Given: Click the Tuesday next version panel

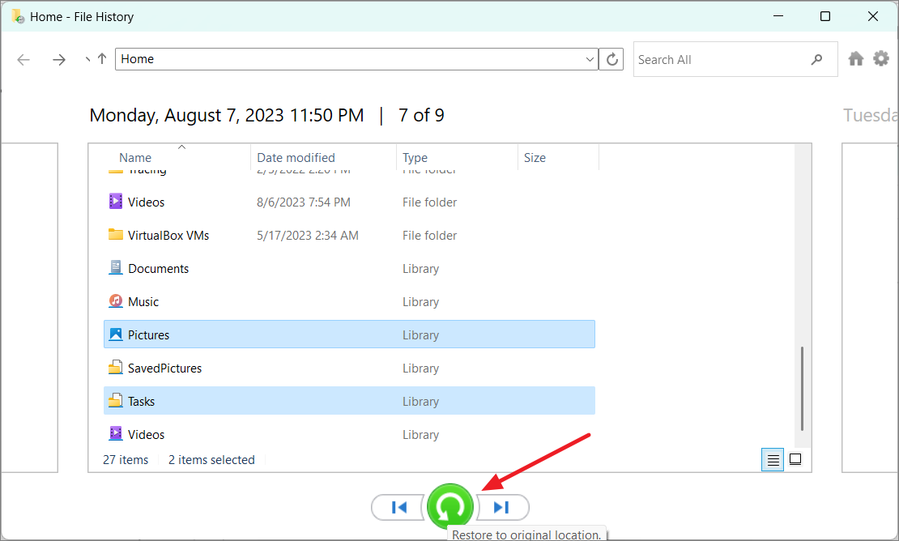Looking at the screenshot, I should [x=870, y=307].
